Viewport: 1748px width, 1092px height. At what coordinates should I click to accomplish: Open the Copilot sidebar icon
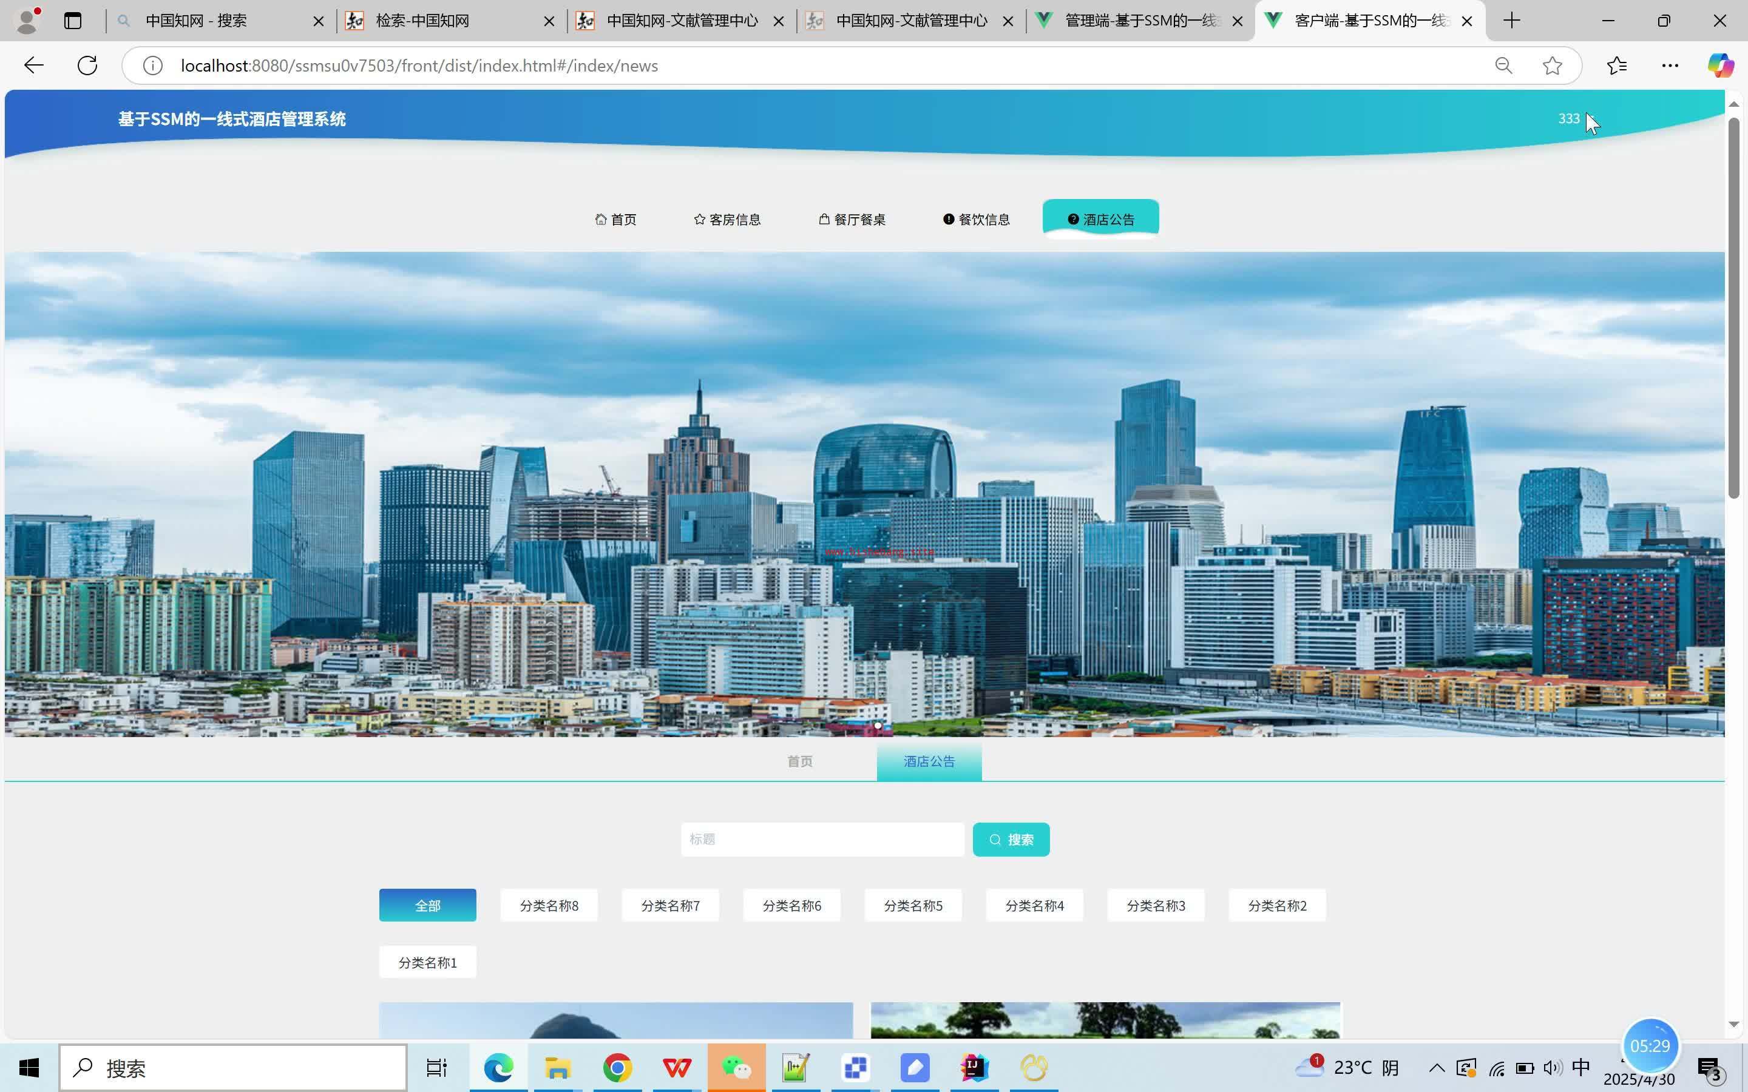point(1720,66)
